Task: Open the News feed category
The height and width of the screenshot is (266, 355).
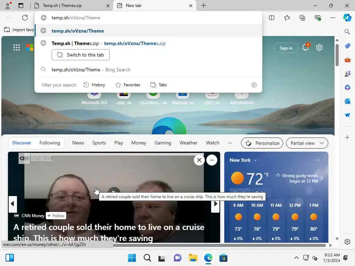Action: pos(78,143)
